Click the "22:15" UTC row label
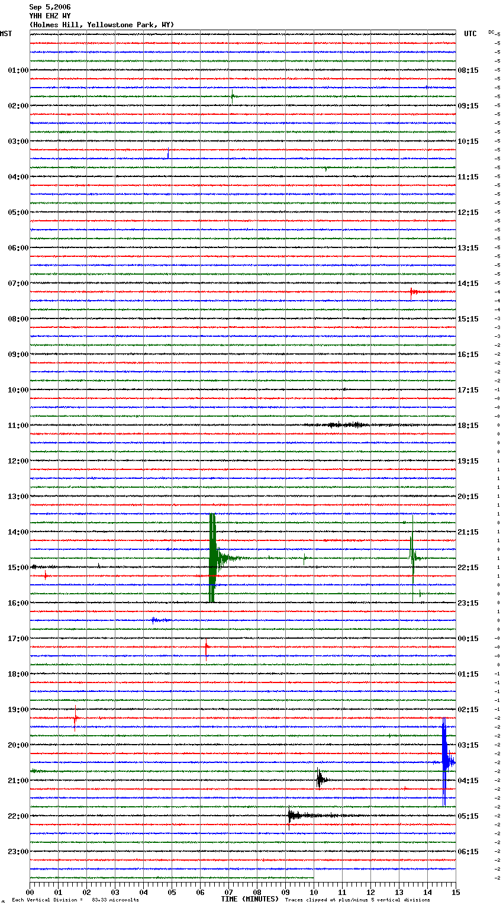 [x=468, y=568]
